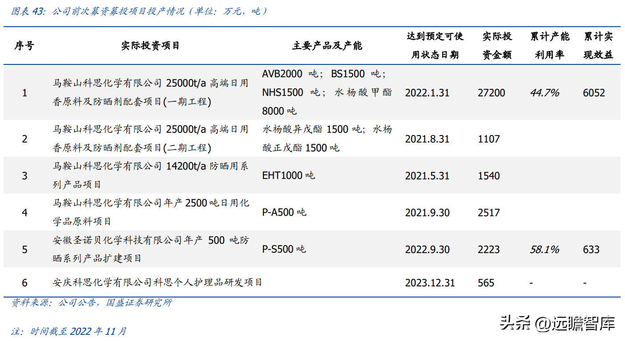The width and height of the screenshot is (625, 341).
Task: Click project 安徽圣诺贝化学科技有限公司 expansion
Action: pyautogui.click(x=150, y=249)
